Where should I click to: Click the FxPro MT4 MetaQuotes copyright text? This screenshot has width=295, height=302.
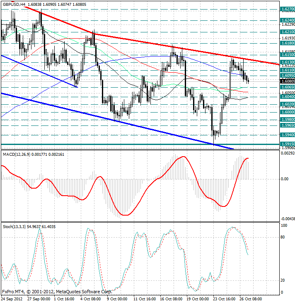click(57, 292)
